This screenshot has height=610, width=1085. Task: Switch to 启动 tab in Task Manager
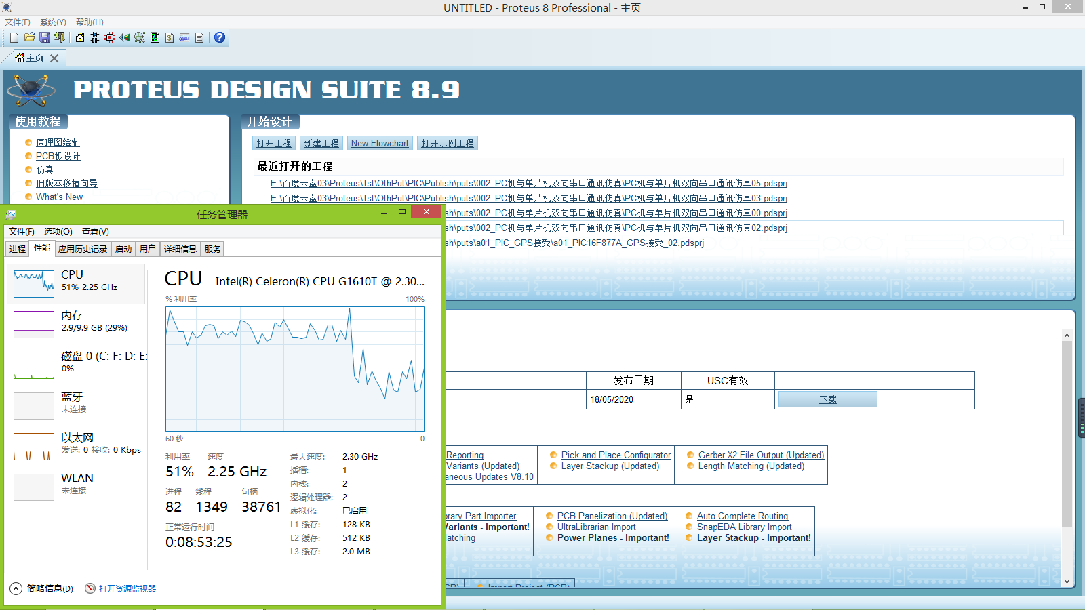click(123, 249)
